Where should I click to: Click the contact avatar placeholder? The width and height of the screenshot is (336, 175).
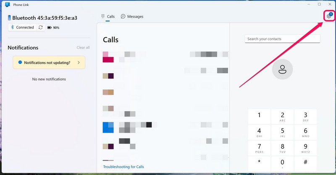pyautogui.click(x=282, y=69)
